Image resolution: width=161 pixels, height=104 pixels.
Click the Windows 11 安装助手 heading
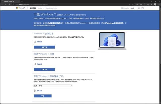44,34
